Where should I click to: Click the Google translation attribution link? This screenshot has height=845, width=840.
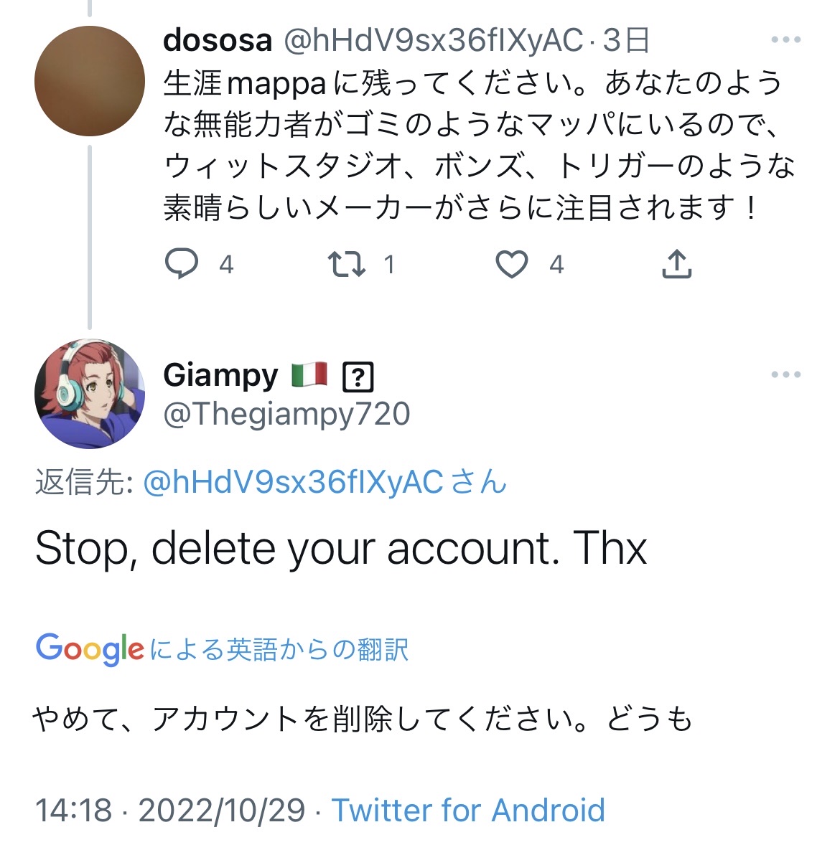point(222,649)
